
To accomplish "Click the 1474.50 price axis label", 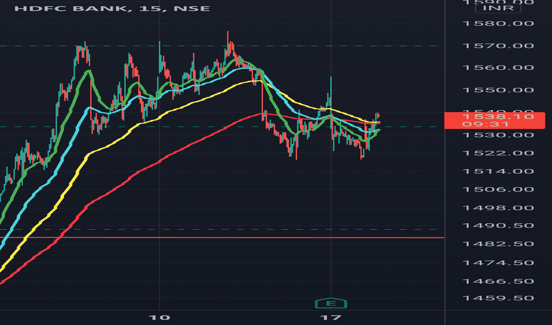I will [x=498, y=262].
